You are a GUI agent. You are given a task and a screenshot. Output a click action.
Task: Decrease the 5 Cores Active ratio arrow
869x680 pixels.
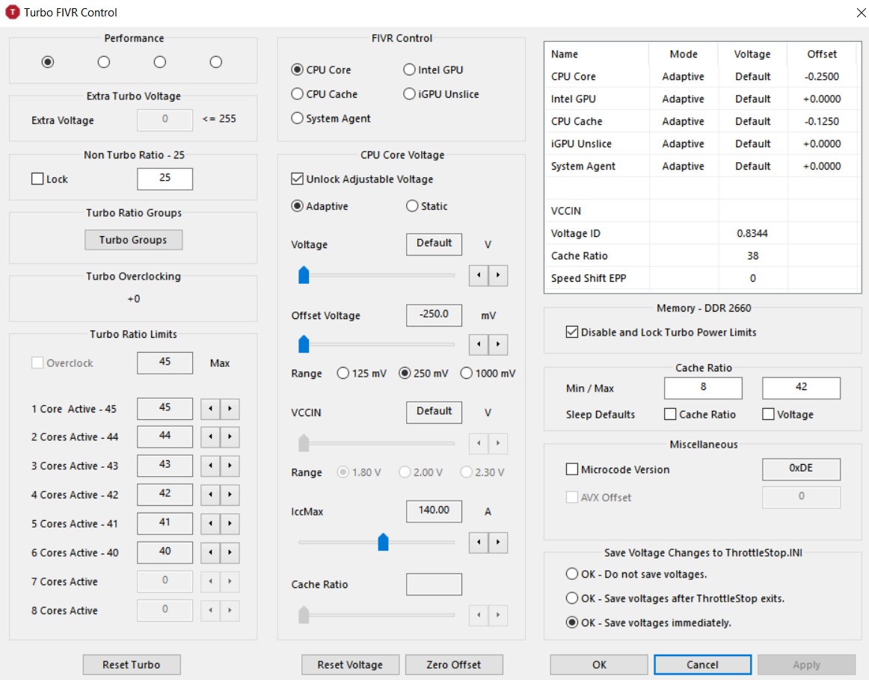211,523
